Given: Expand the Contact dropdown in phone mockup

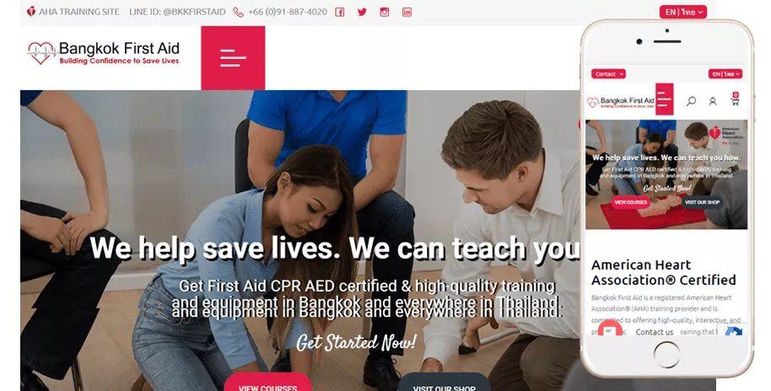Looking at the screenshot, I should tap(609, 73).
